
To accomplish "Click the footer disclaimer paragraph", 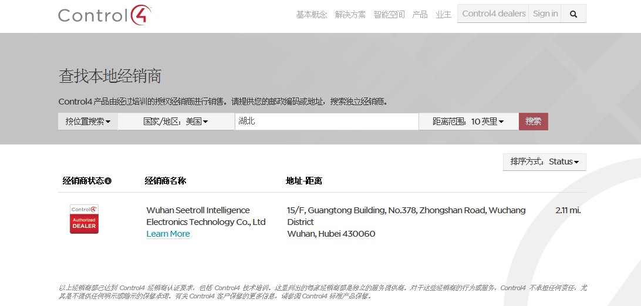I will click(322, 292).
